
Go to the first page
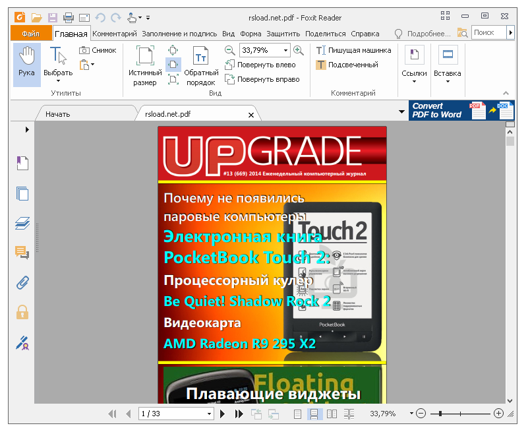pyautogui.click(x=112, y=414)
